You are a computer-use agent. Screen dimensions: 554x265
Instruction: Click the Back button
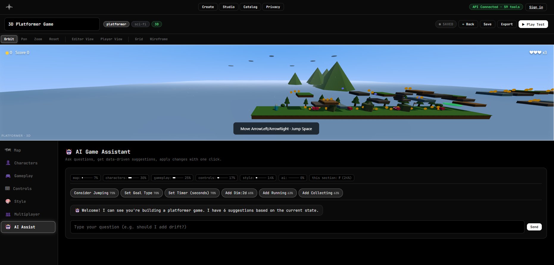tap(468, 24)
